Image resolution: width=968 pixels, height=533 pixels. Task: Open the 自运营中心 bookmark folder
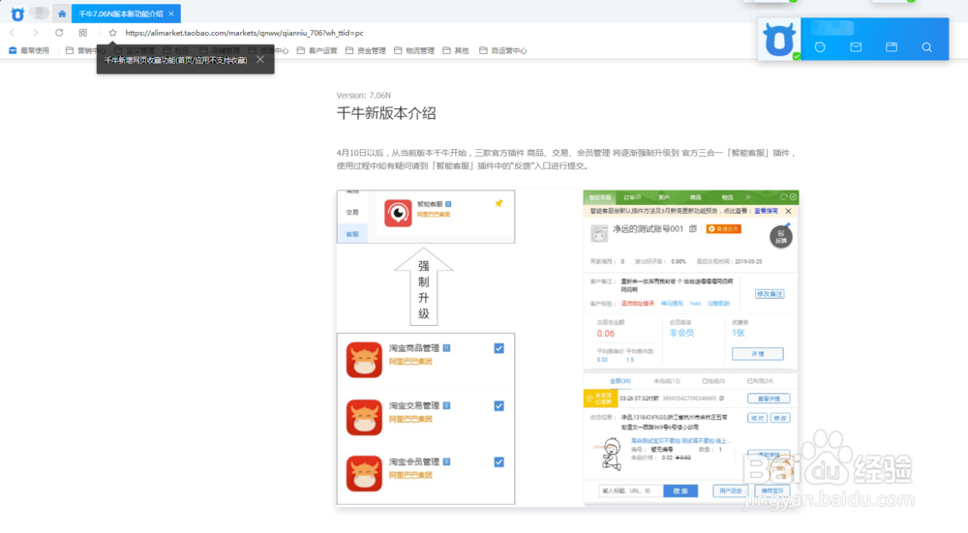click(503, 50)
